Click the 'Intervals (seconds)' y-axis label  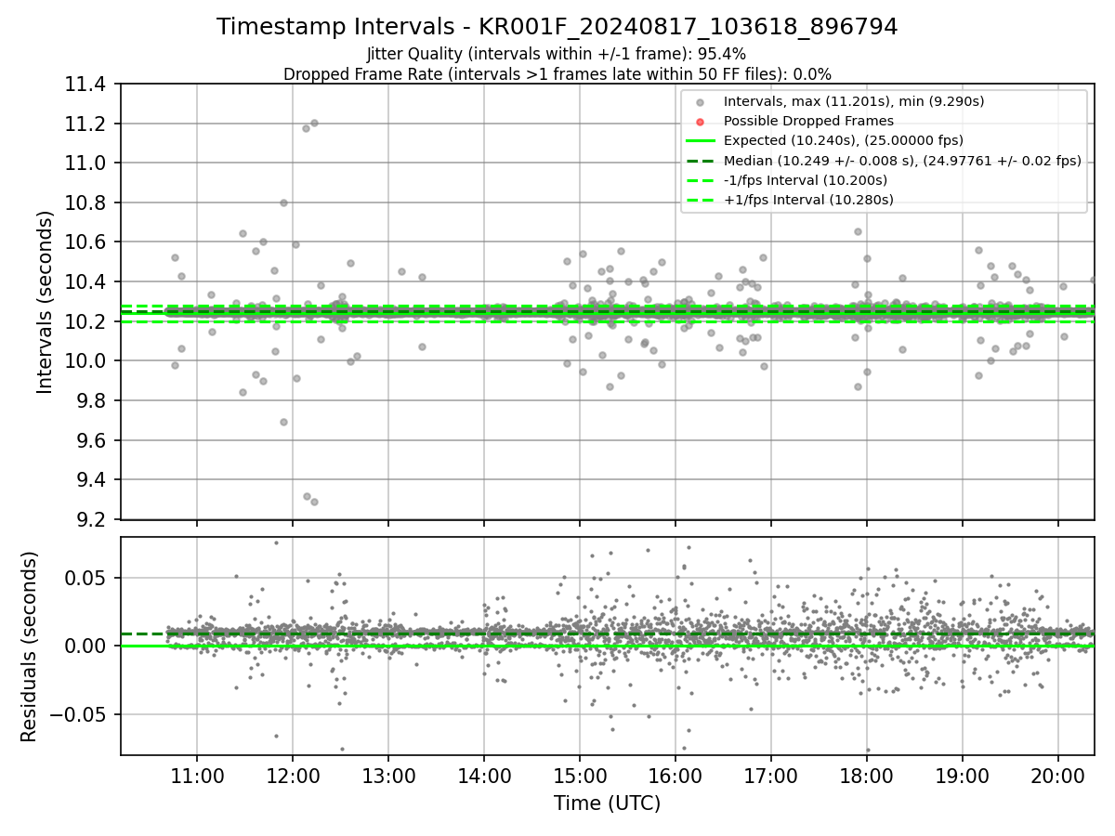coord(46,302)
